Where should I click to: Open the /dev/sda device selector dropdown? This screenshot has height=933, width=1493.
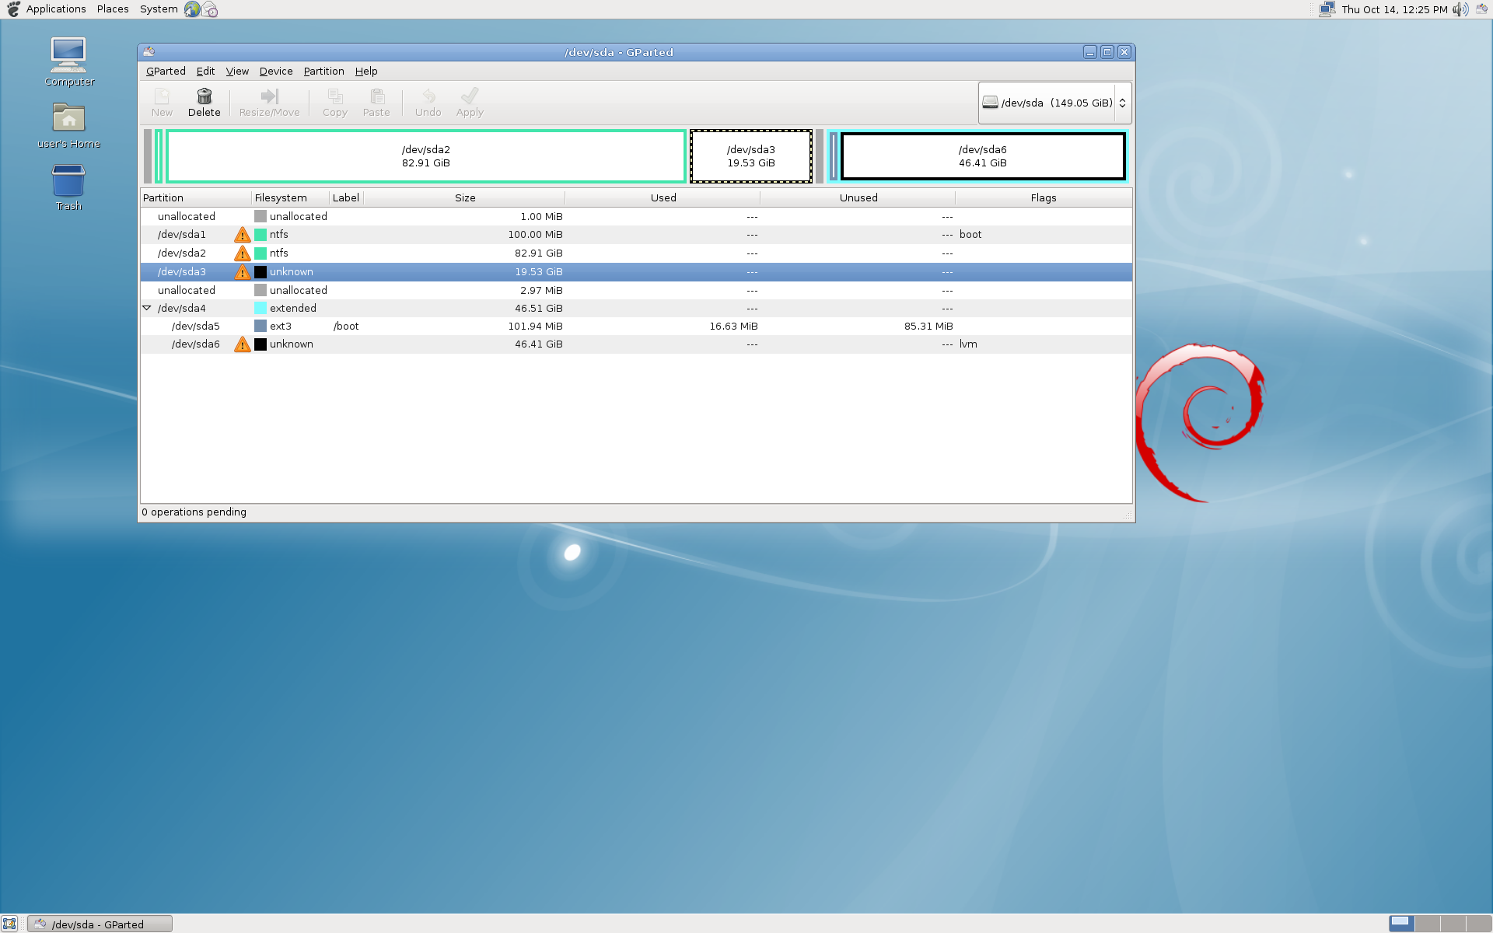pos(1054,103)
